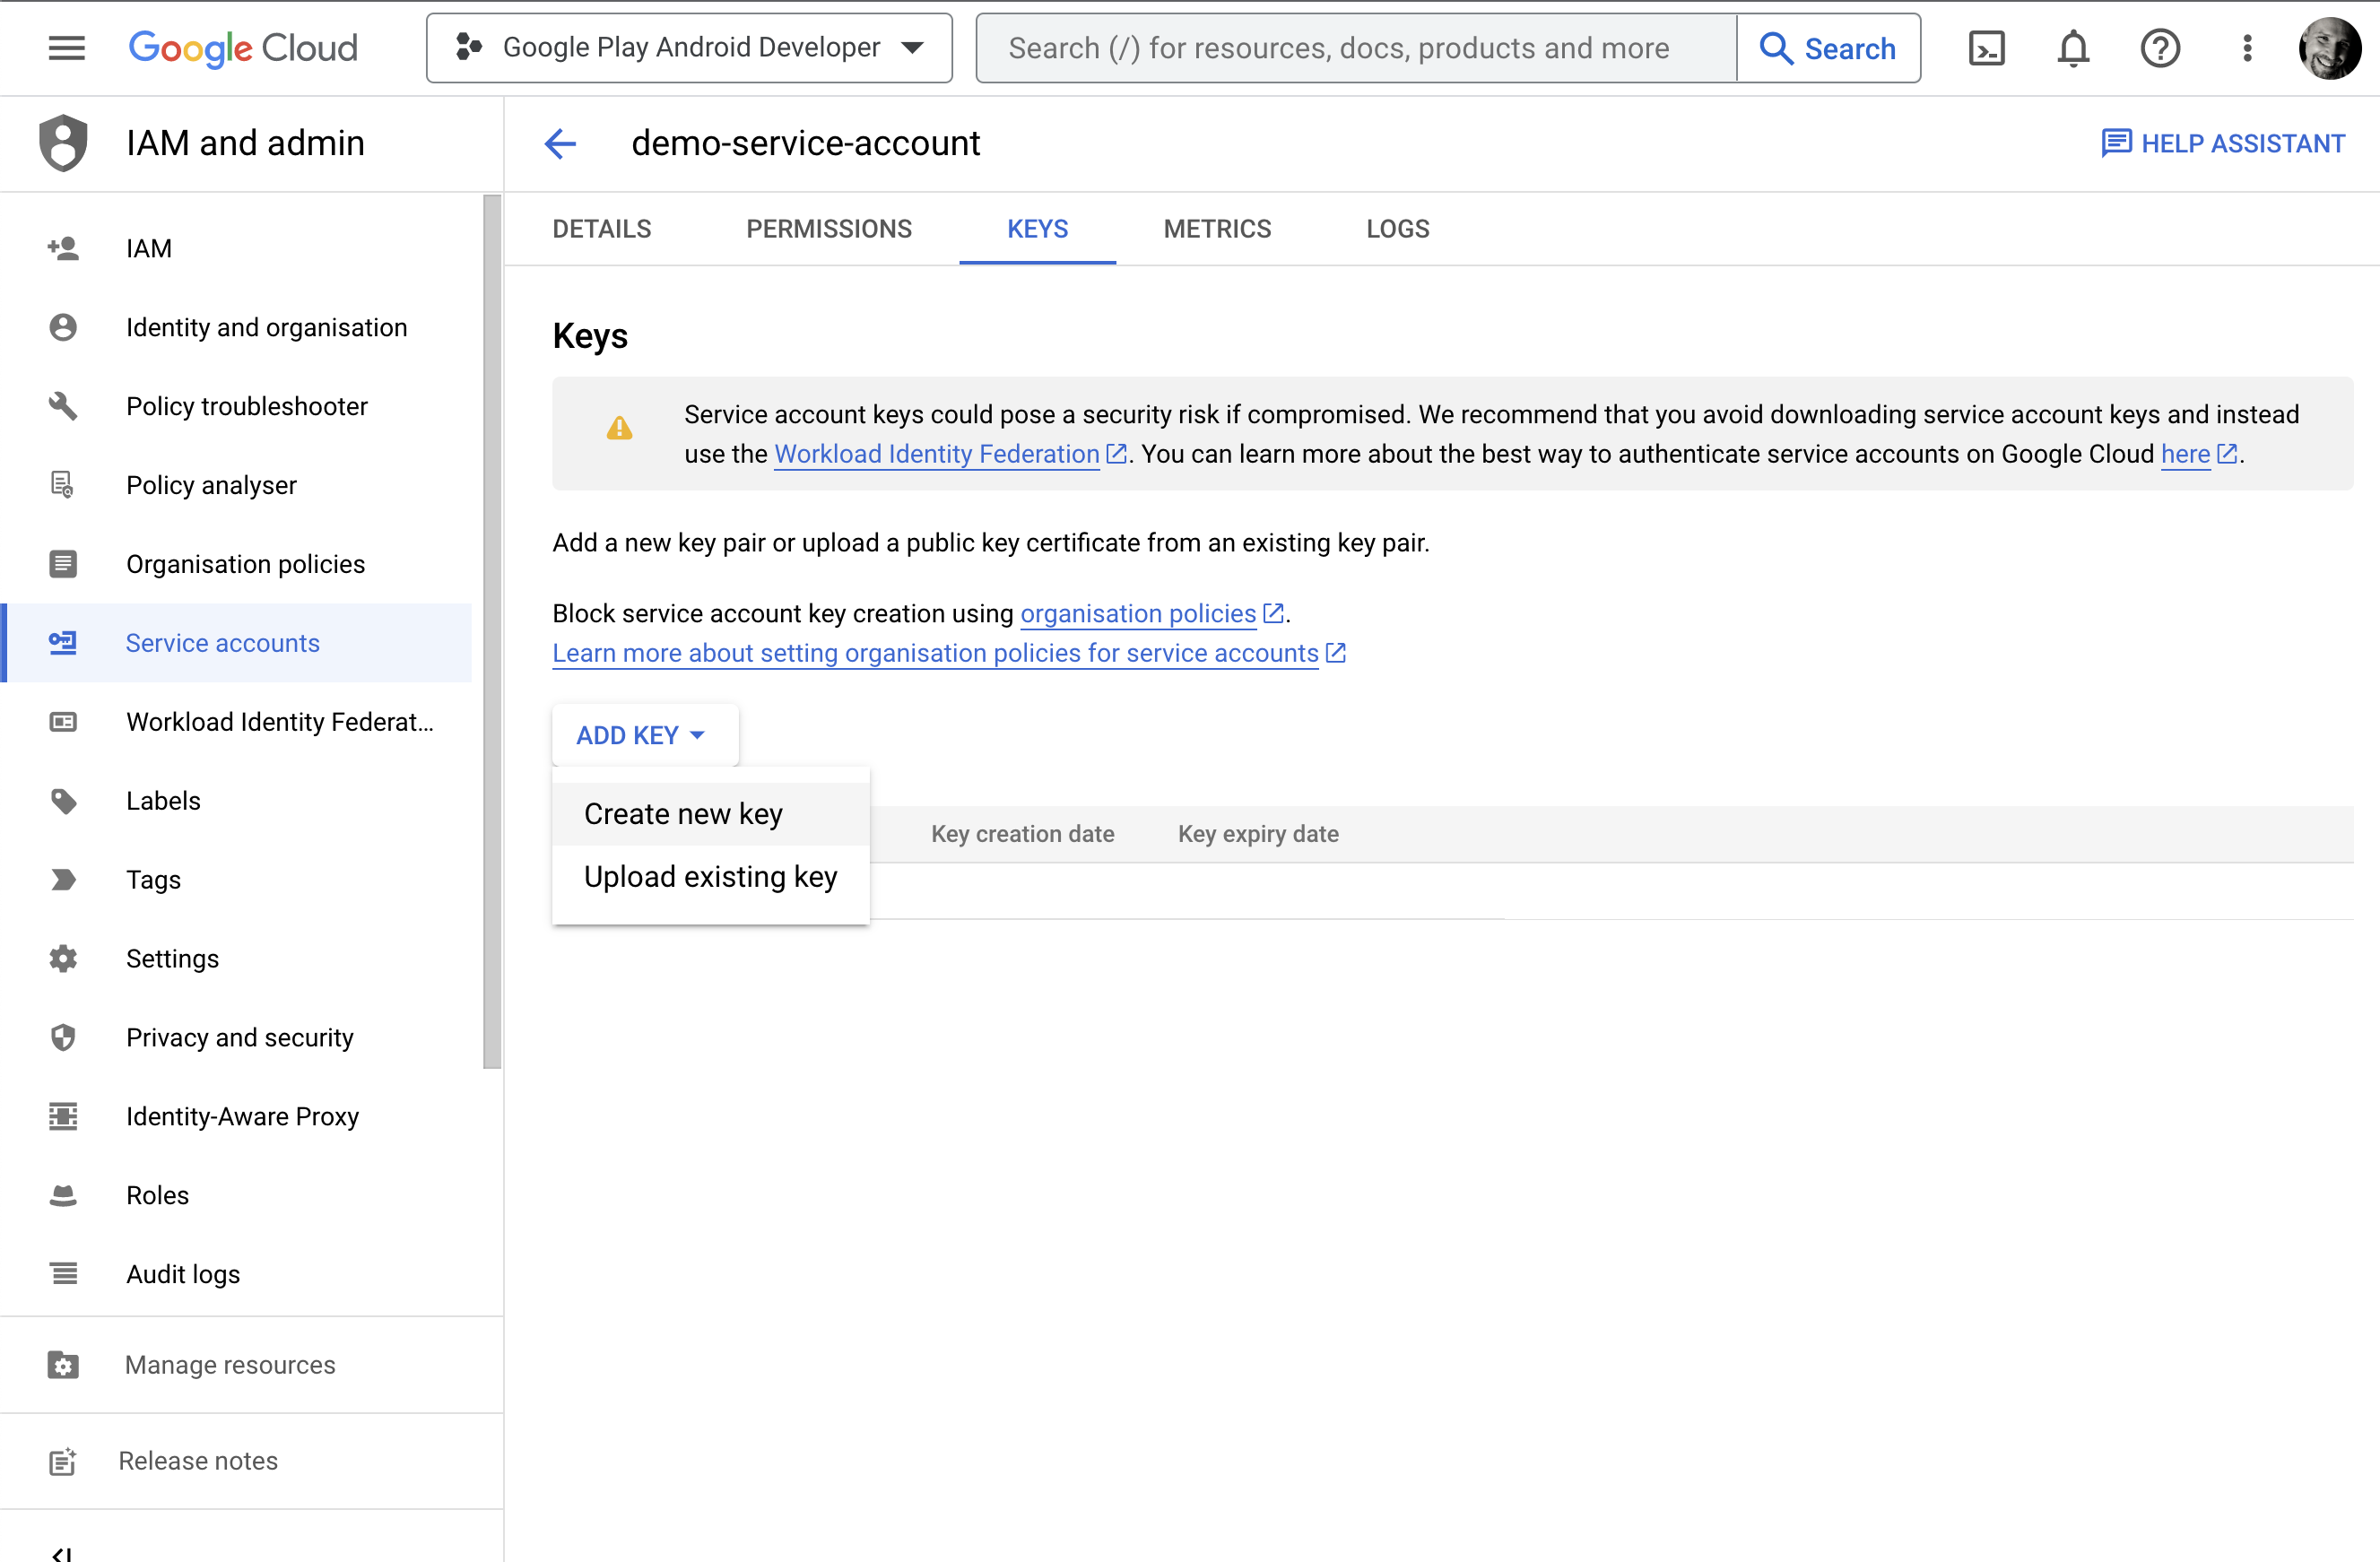This screenshot has width=2380, height=1562.
Task: Expand the Google Play Android Developer project picker
Action: coord(689,47)
